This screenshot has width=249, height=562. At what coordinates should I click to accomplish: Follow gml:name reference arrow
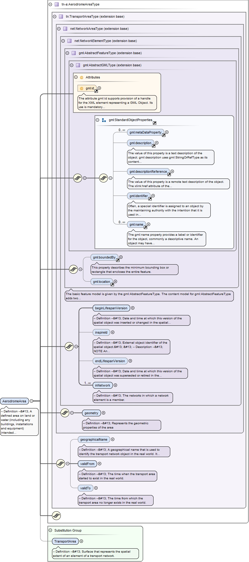pos(145,227)
